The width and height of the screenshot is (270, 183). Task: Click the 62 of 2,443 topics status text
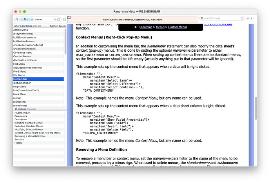[x=27, y=26]
